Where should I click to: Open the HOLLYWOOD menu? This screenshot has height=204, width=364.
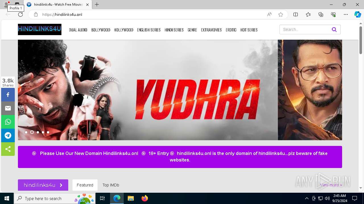tap(124, 30)
